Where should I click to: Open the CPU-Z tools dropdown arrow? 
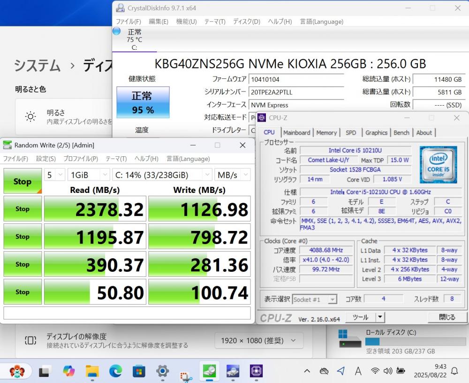click(380, 317)
